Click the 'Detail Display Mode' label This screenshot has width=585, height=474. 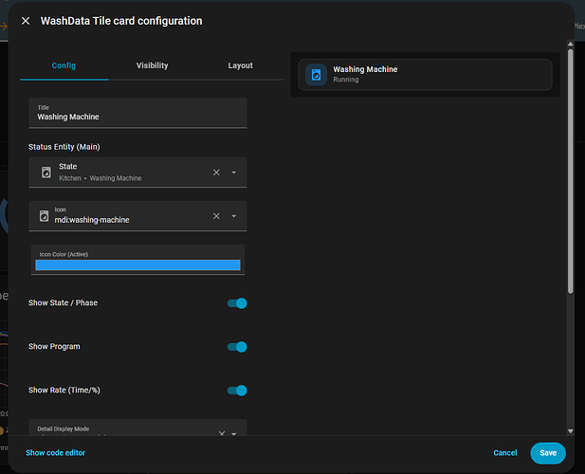click(64, 428)
